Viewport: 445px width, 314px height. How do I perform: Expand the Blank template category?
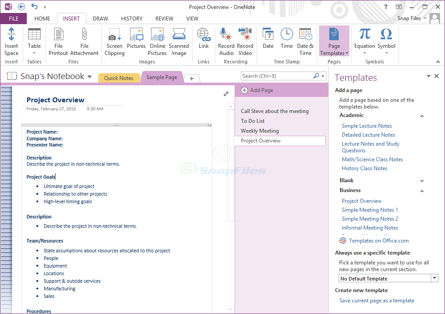422,181
